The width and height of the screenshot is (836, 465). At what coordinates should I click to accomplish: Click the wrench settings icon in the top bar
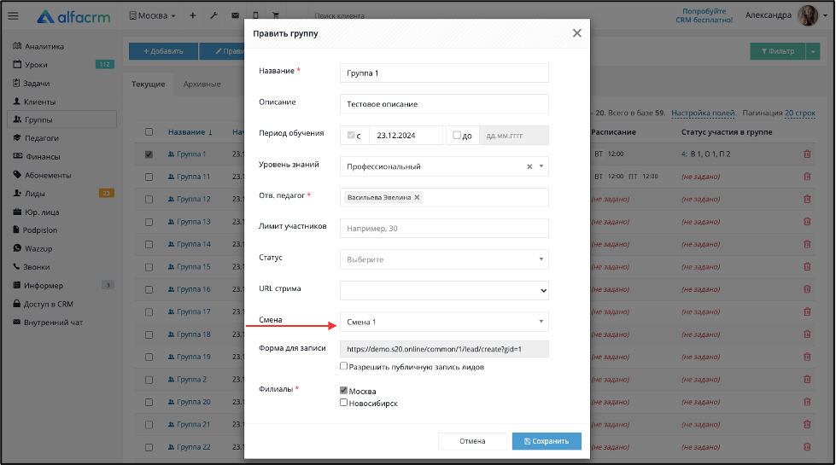click(213, 15)
